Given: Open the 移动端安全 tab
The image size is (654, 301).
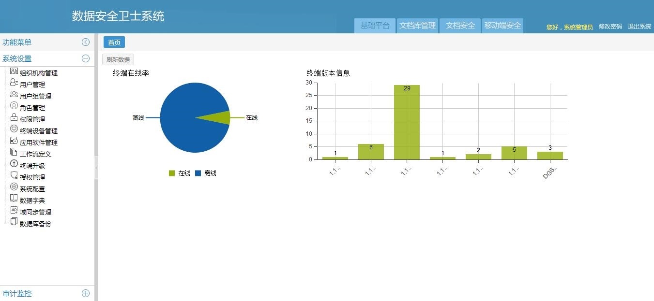Looking at the screenshot, I should click(502, 26).
